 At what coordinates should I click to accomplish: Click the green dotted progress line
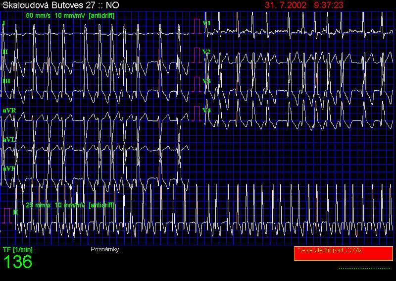pyautogui.click(x=365, y=268)
